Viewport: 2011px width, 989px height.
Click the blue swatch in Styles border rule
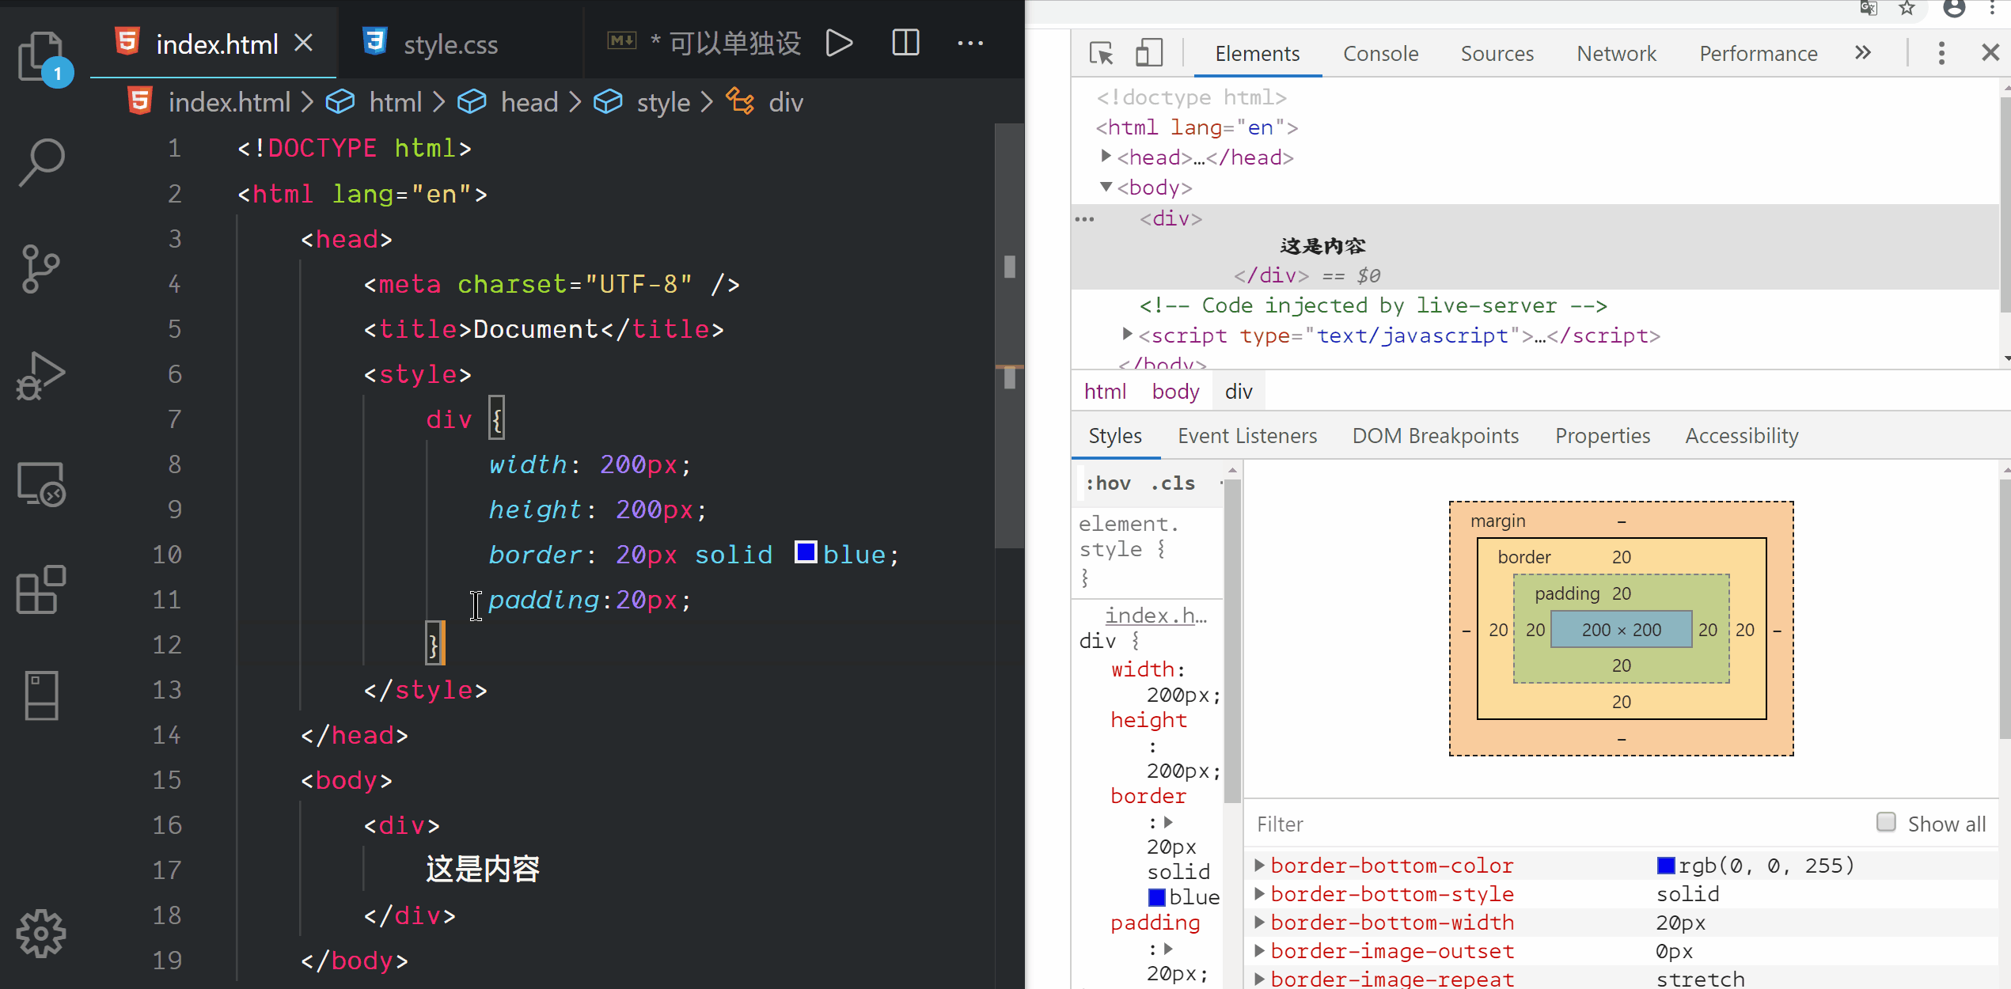[1157, 897]
